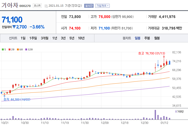Click the 기아차 stock name heading

pyautogui.click(x=10, y=5)
